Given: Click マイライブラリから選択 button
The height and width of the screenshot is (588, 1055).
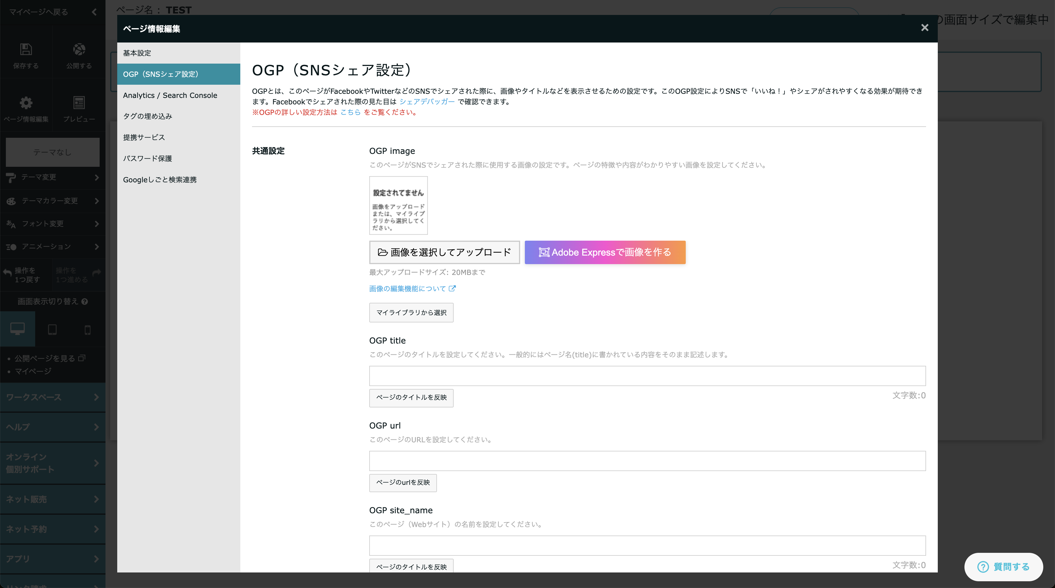Looking at the screenshot, I should [x=411, y=313].
